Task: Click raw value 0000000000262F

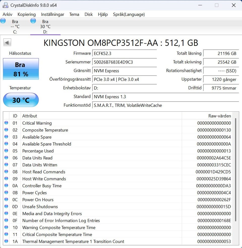Action: 214,200
